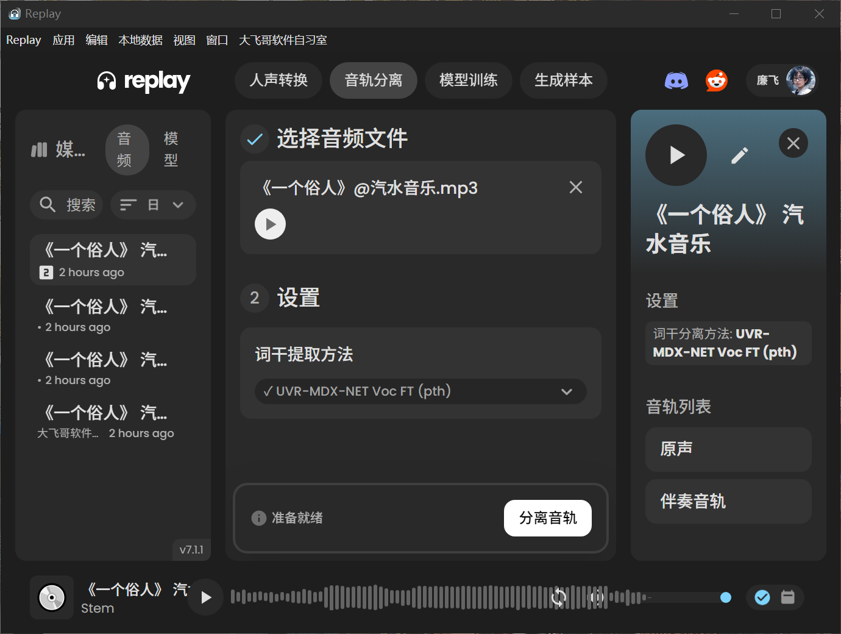Click the calendar-like icon in player bar
The width and height of the screenshot is (841, 634).
coord(788,597)
